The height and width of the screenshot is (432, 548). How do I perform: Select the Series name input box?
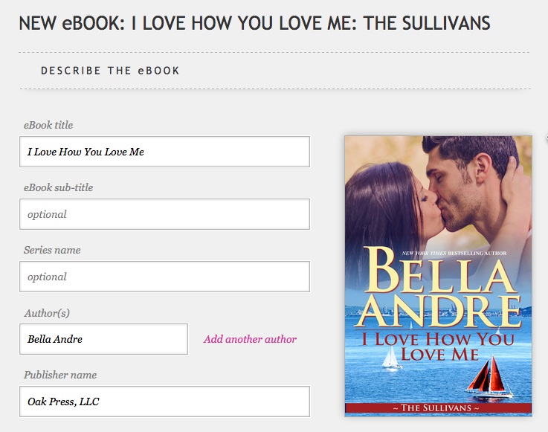[164, 277]
